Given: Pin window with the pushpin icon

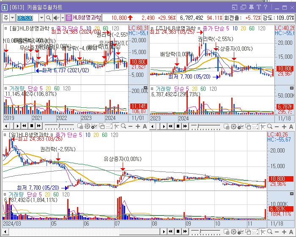Looking at the screenshot, I should pyautogui.click(x=251, y=7).
